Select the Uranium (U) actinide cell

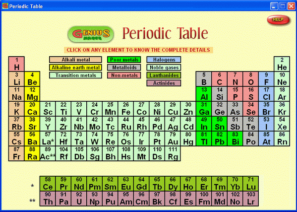79,199
